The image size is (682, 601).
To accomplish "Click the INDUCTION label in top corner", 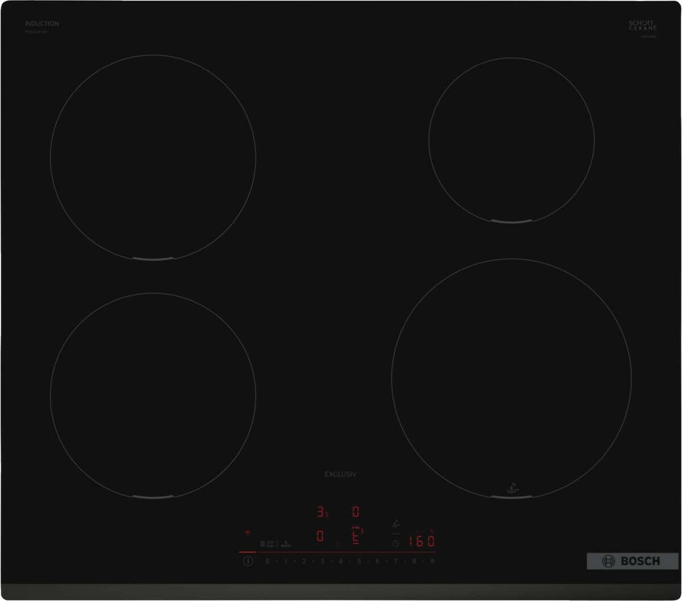I will click(x=41, y=24).
